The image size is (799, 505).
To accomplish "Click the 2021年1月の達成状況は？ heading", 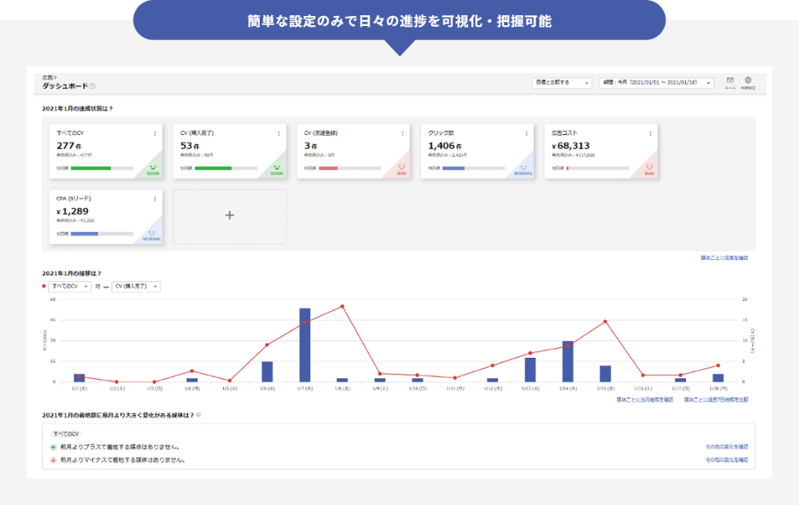I will click(77, 108).
